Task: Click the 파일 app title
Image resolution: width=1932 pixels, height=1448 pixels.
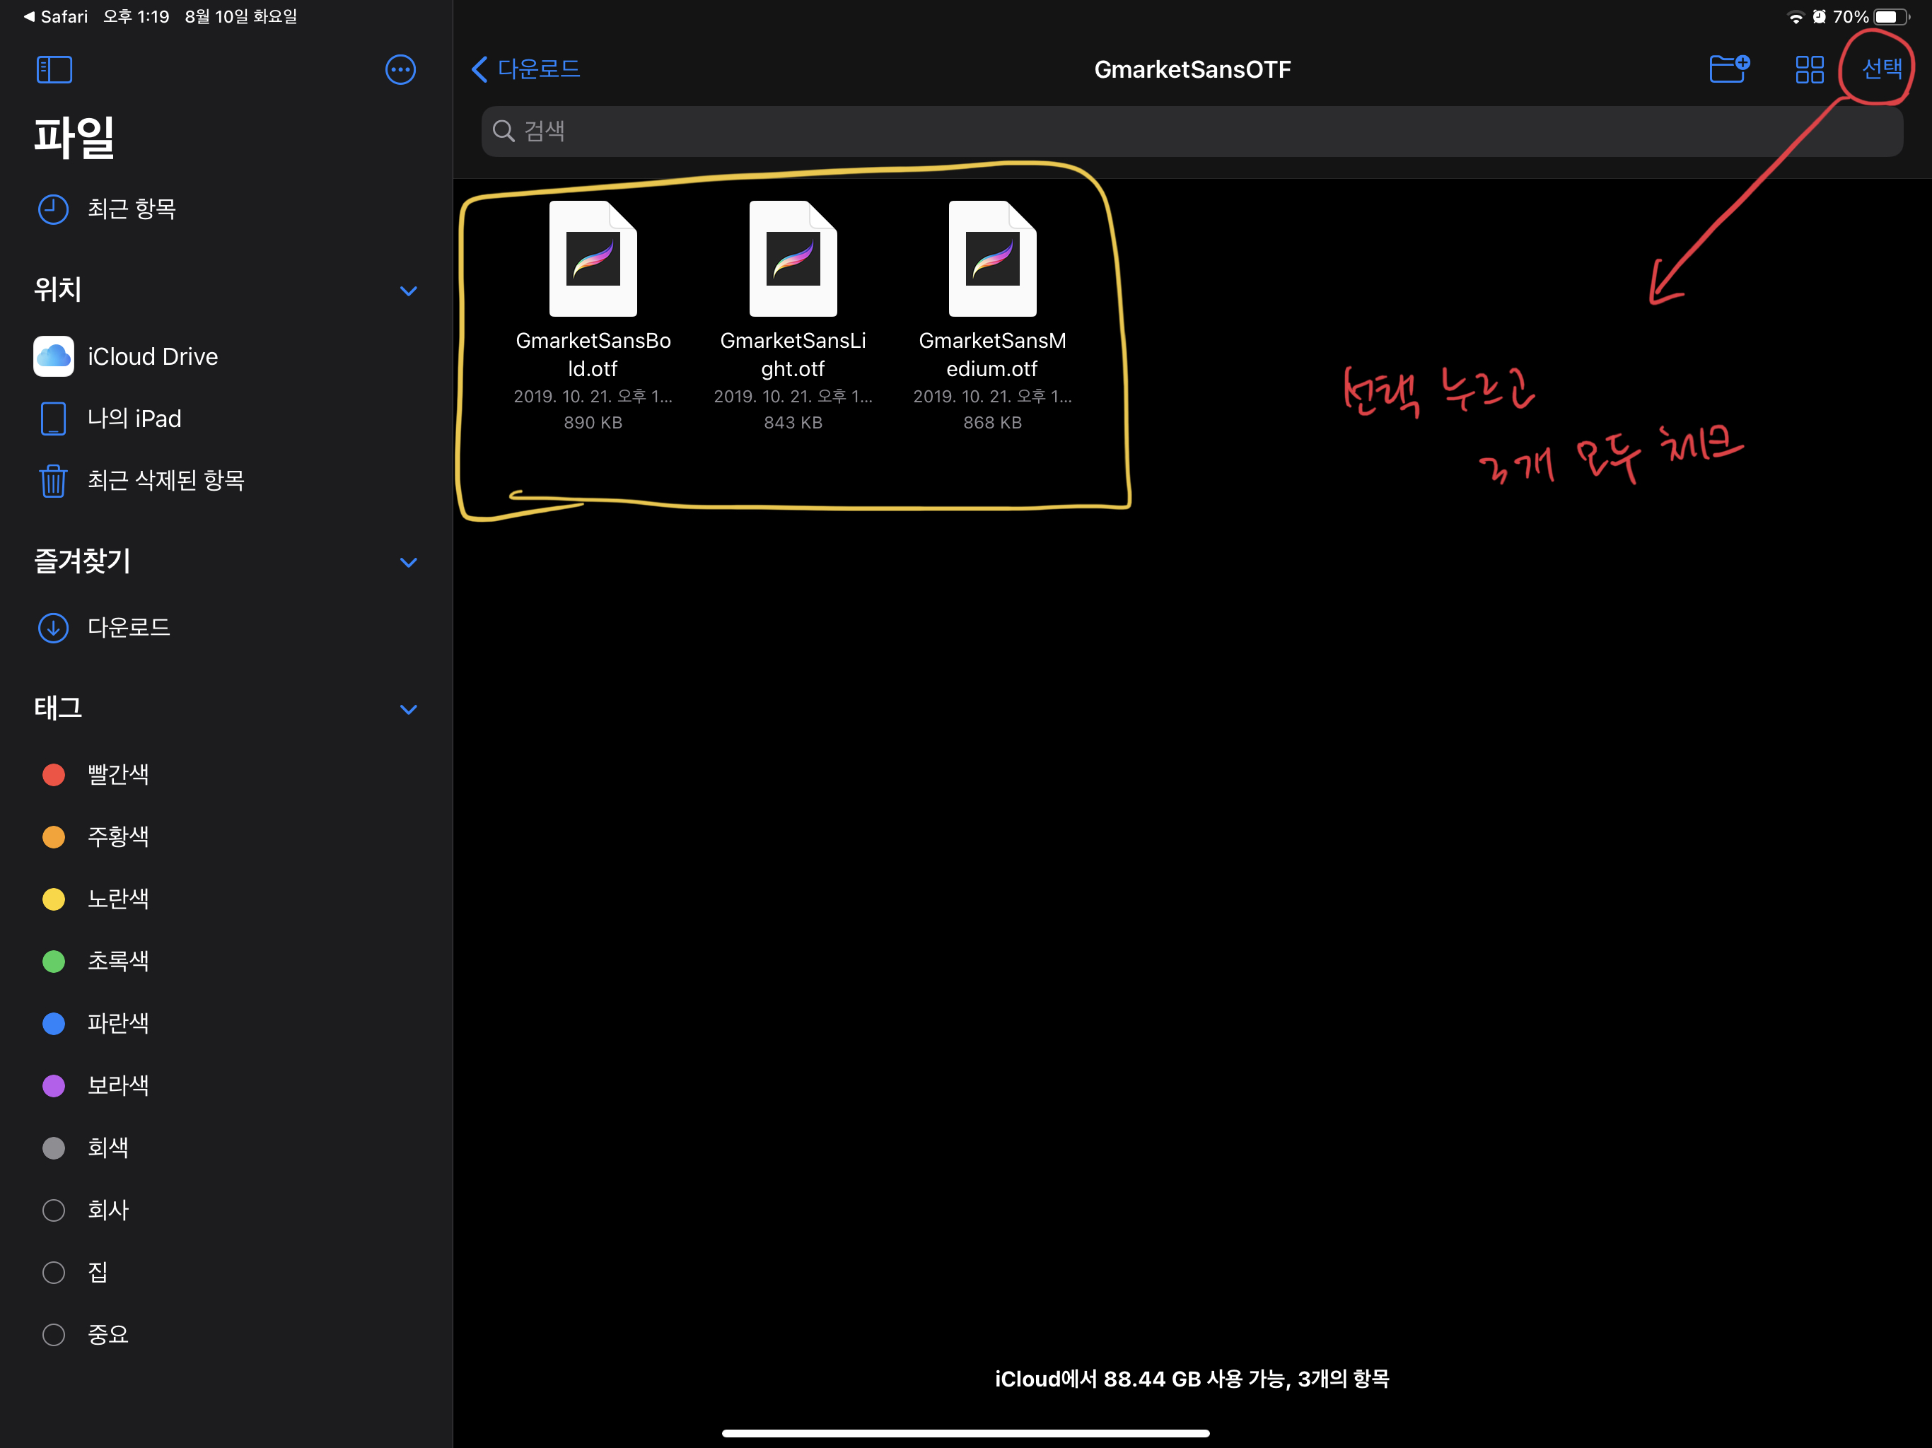Action: click(74, 137)
